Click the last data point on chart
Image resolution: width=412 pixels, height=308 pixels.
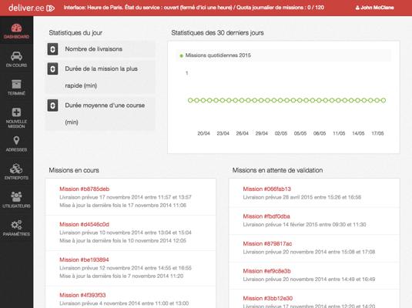pyautogui.click(x=384, y=100)
